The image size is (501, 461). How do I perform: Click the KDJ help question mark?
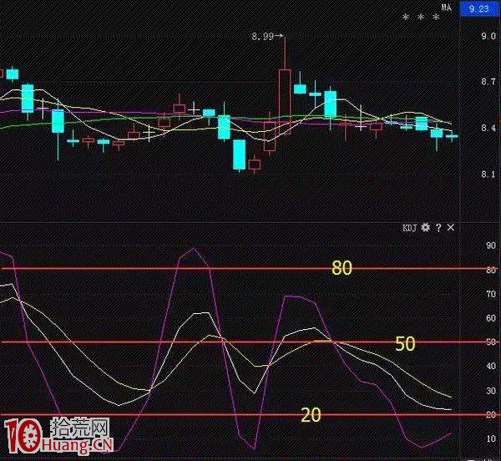(x=438, y=227)
